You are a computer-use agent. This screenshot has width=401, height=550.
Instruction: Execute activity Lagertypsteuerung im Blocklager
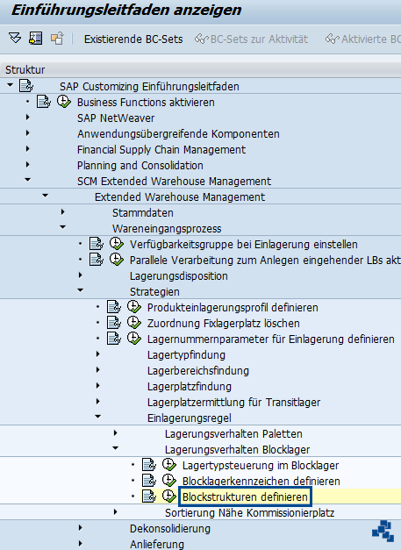point(169,465)
